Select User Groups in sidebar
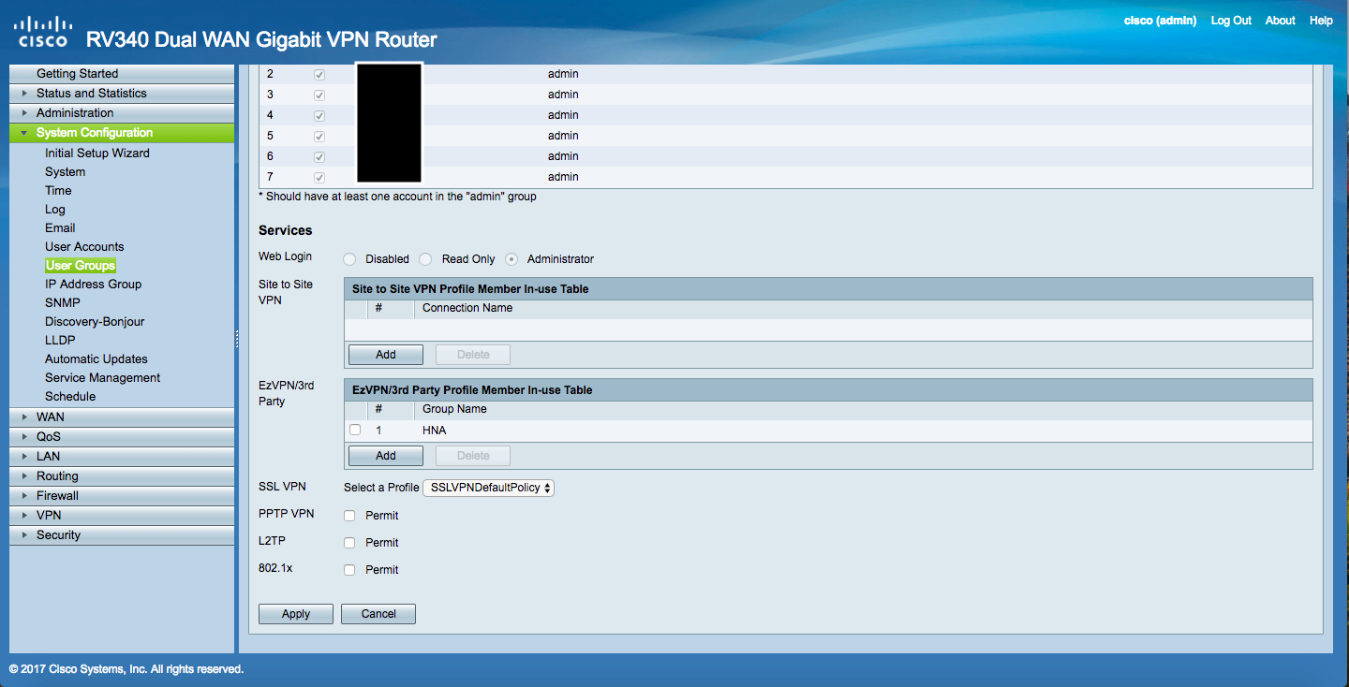The width and height of the screenshot is (1349, 687). coord(81,266)
